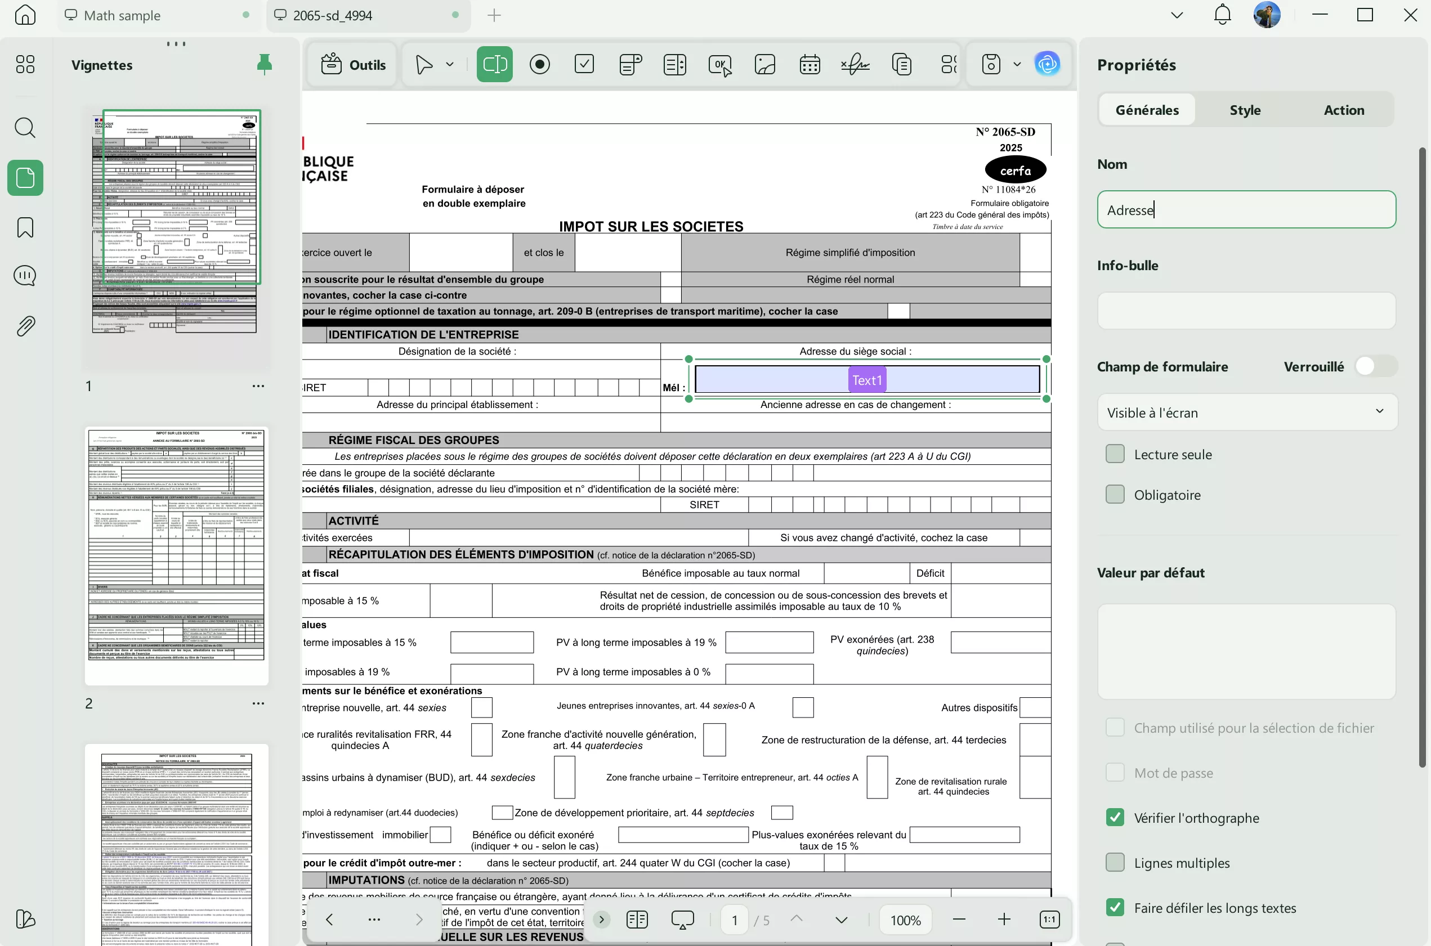The height and width of the screenshot is (946, 1431).
Task: Switch to the Math sample document tab
Action: click(x=123, y=15)
